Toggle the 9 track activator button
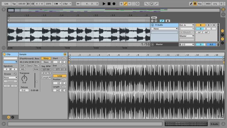 click(x=201, y=25)
